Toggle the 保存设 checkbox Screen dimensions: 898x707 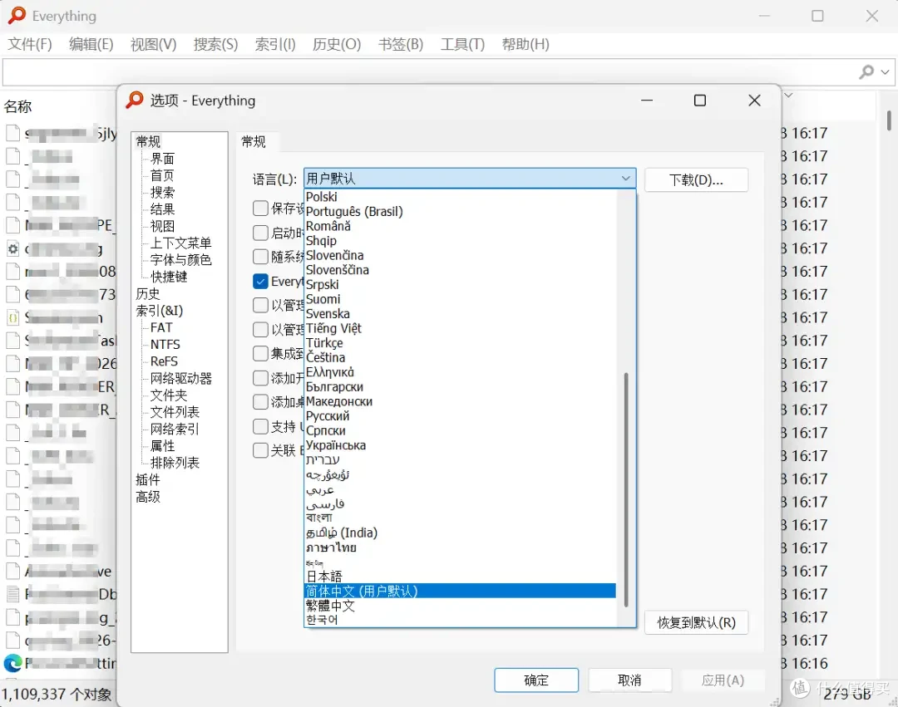[x=260, y=208]
